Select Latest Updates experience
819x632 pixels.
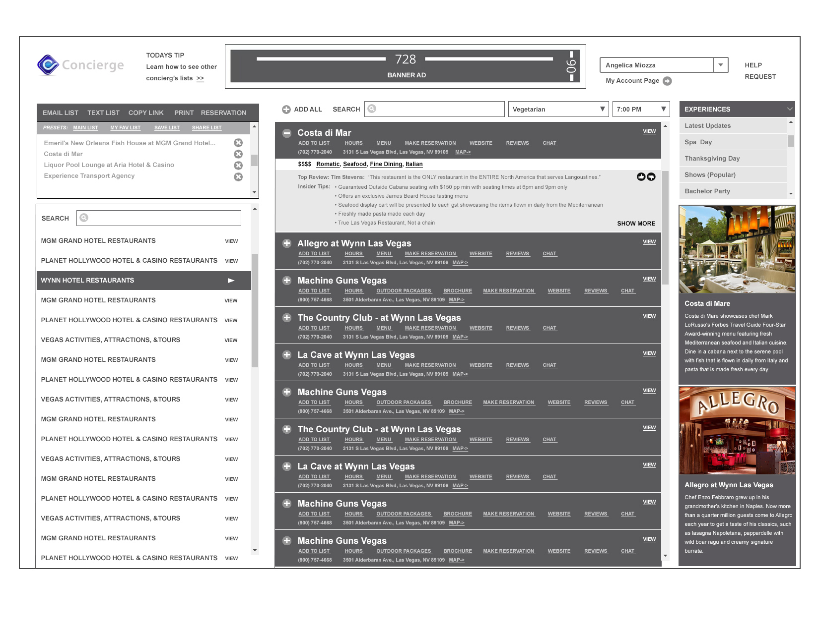733,126
